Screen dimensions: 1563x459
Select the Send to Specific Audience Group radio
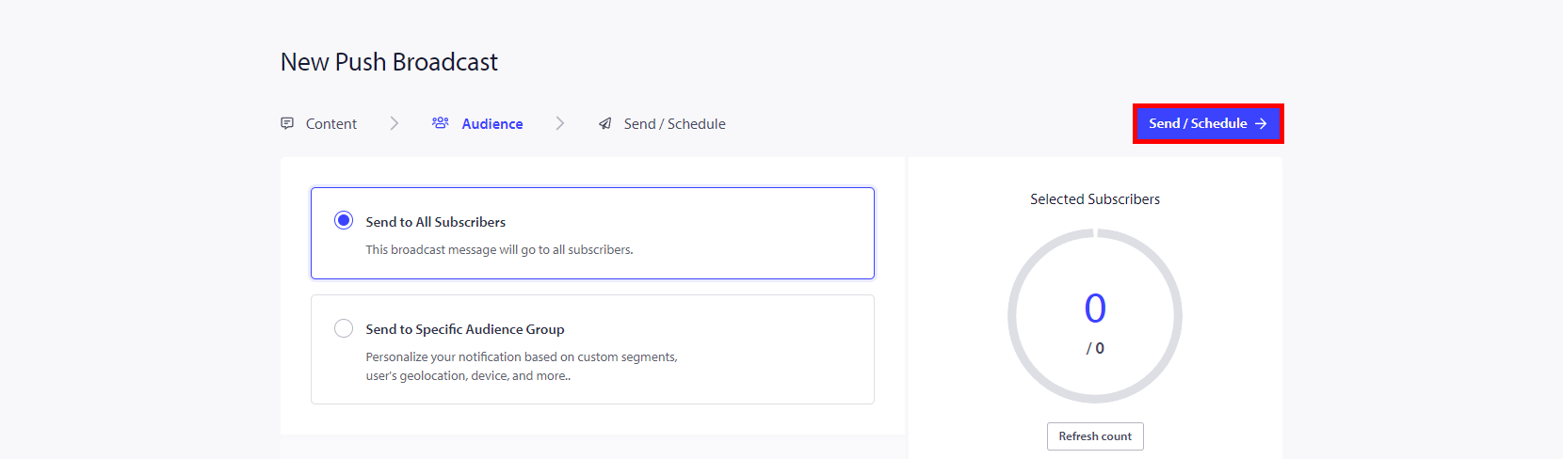[344, 328]
